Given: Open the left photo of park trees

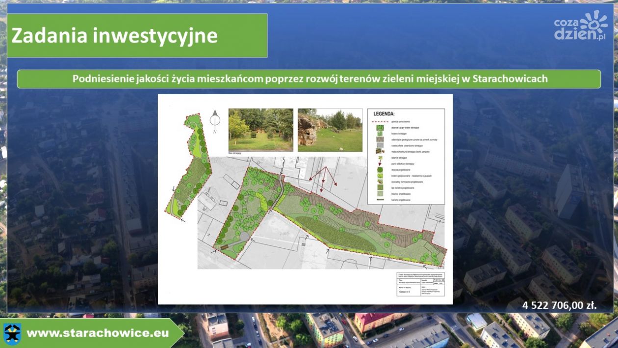Looking at the screenshot, I should pyautogui.click(x=260, y=130).
